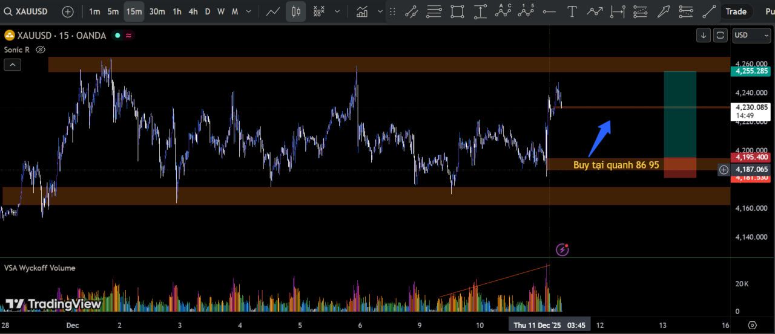The width and height of the screenshot is (775, 334).
Task: Toggle the maximize chart pane button
Action: [721, 35]
